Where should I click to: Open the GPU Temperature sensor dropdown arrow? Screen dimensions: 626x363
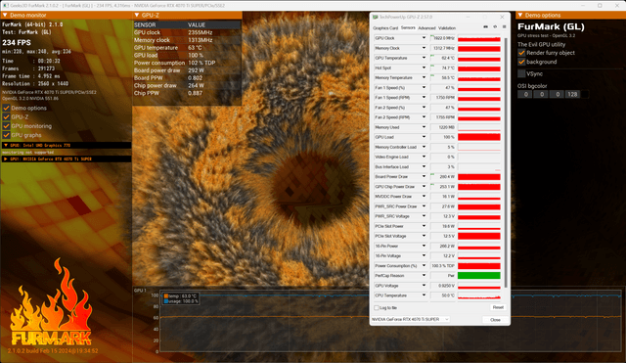click(424, 58)
